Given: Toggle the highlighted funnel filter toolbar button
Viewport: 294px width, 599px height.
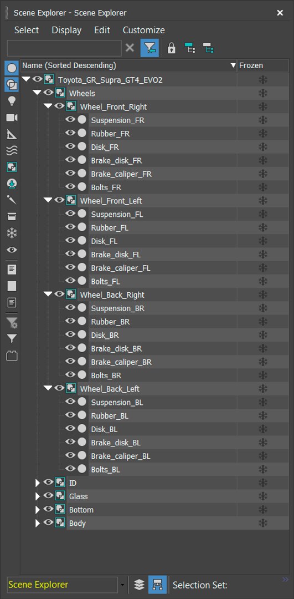Looking at the screenshot, I should pos(149,48).
